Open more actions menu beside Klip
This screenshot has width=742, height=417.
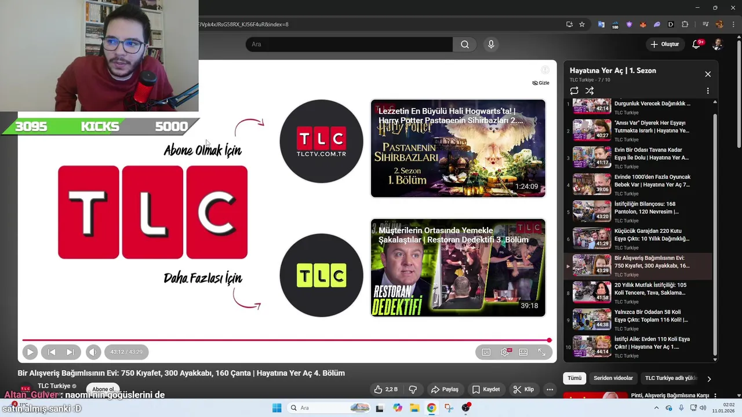point(550,389)
